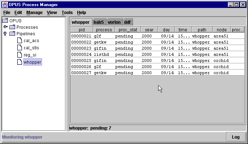Open the Tools menu
Screen dimensions: 248x144
[x=67, y=13]
